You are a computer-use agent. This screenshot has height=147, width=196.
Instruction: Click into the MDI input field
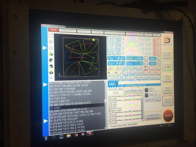(139, 82)
